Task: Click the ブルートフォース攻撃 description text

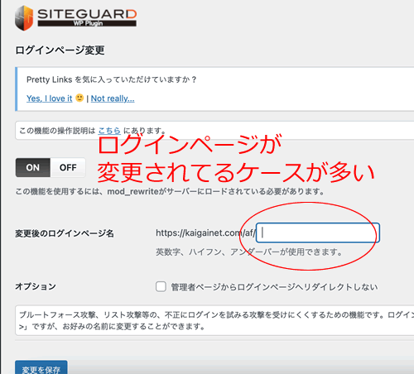Action: [x=217, y=320]
